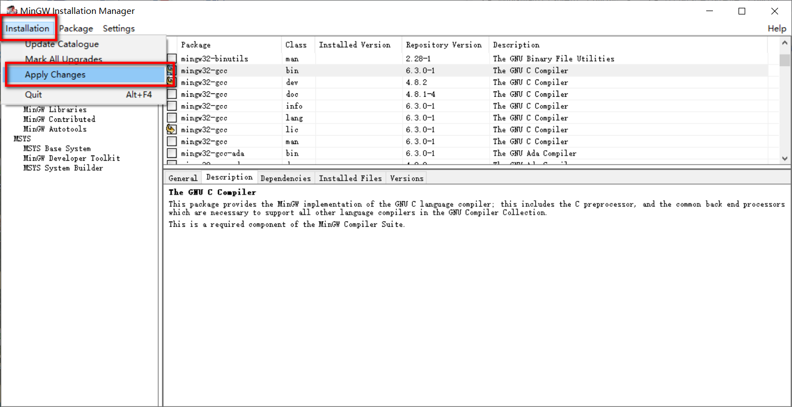The height and width of the screenshot is (407, 792).
Task: Open the Settings menu
Action: click(x=119, y=28)
